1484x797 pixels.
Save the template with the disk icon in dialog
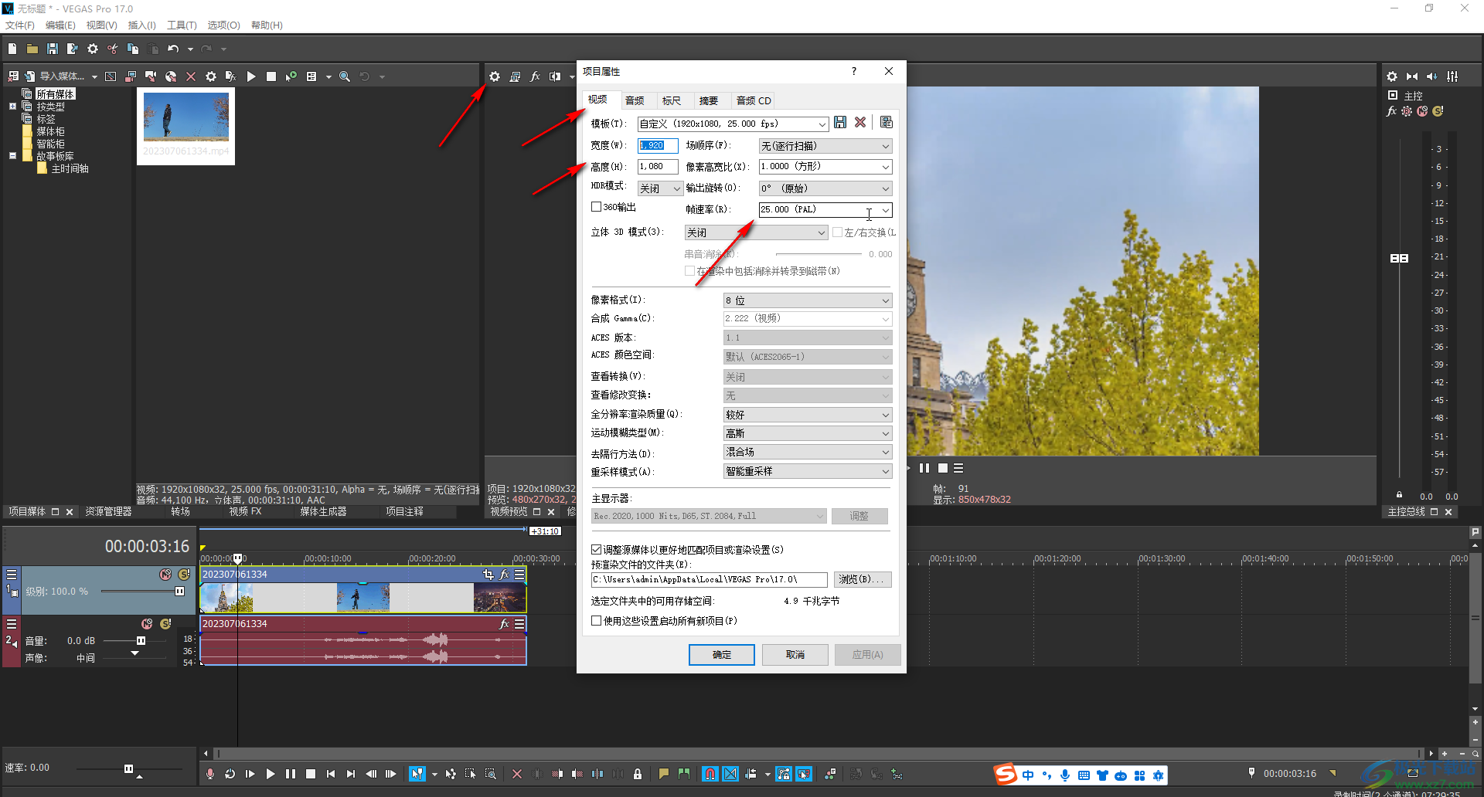[840, 122]
